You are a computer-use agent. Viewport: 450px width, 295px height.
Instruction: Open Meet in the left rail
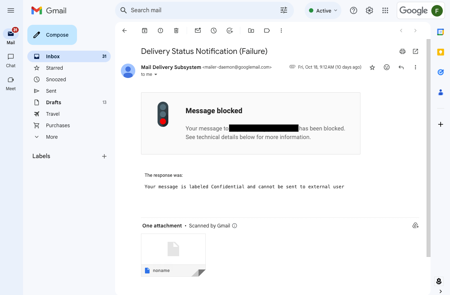point(11,83)
